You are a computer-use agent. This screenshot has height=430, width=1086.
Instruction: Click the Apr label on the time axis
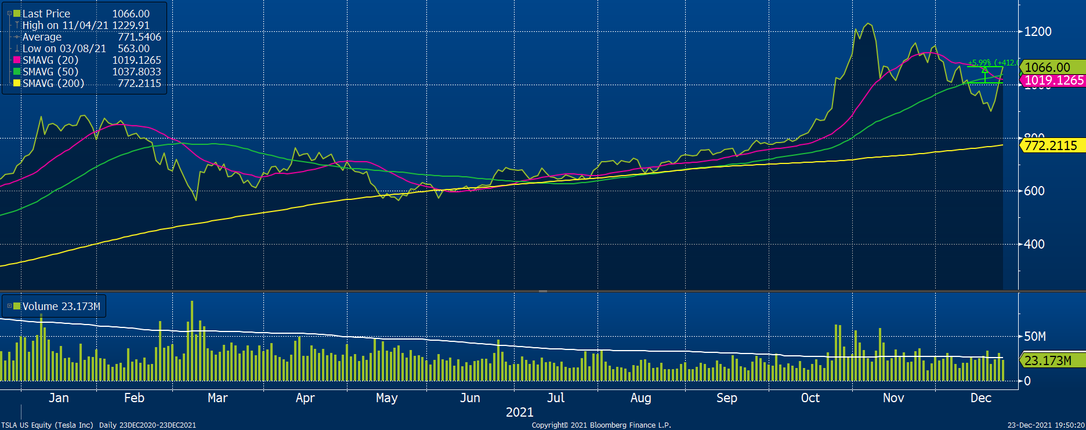pos(305,398)
